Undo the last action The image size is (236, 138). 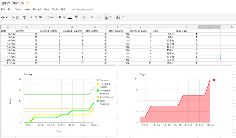click(8, 17)
